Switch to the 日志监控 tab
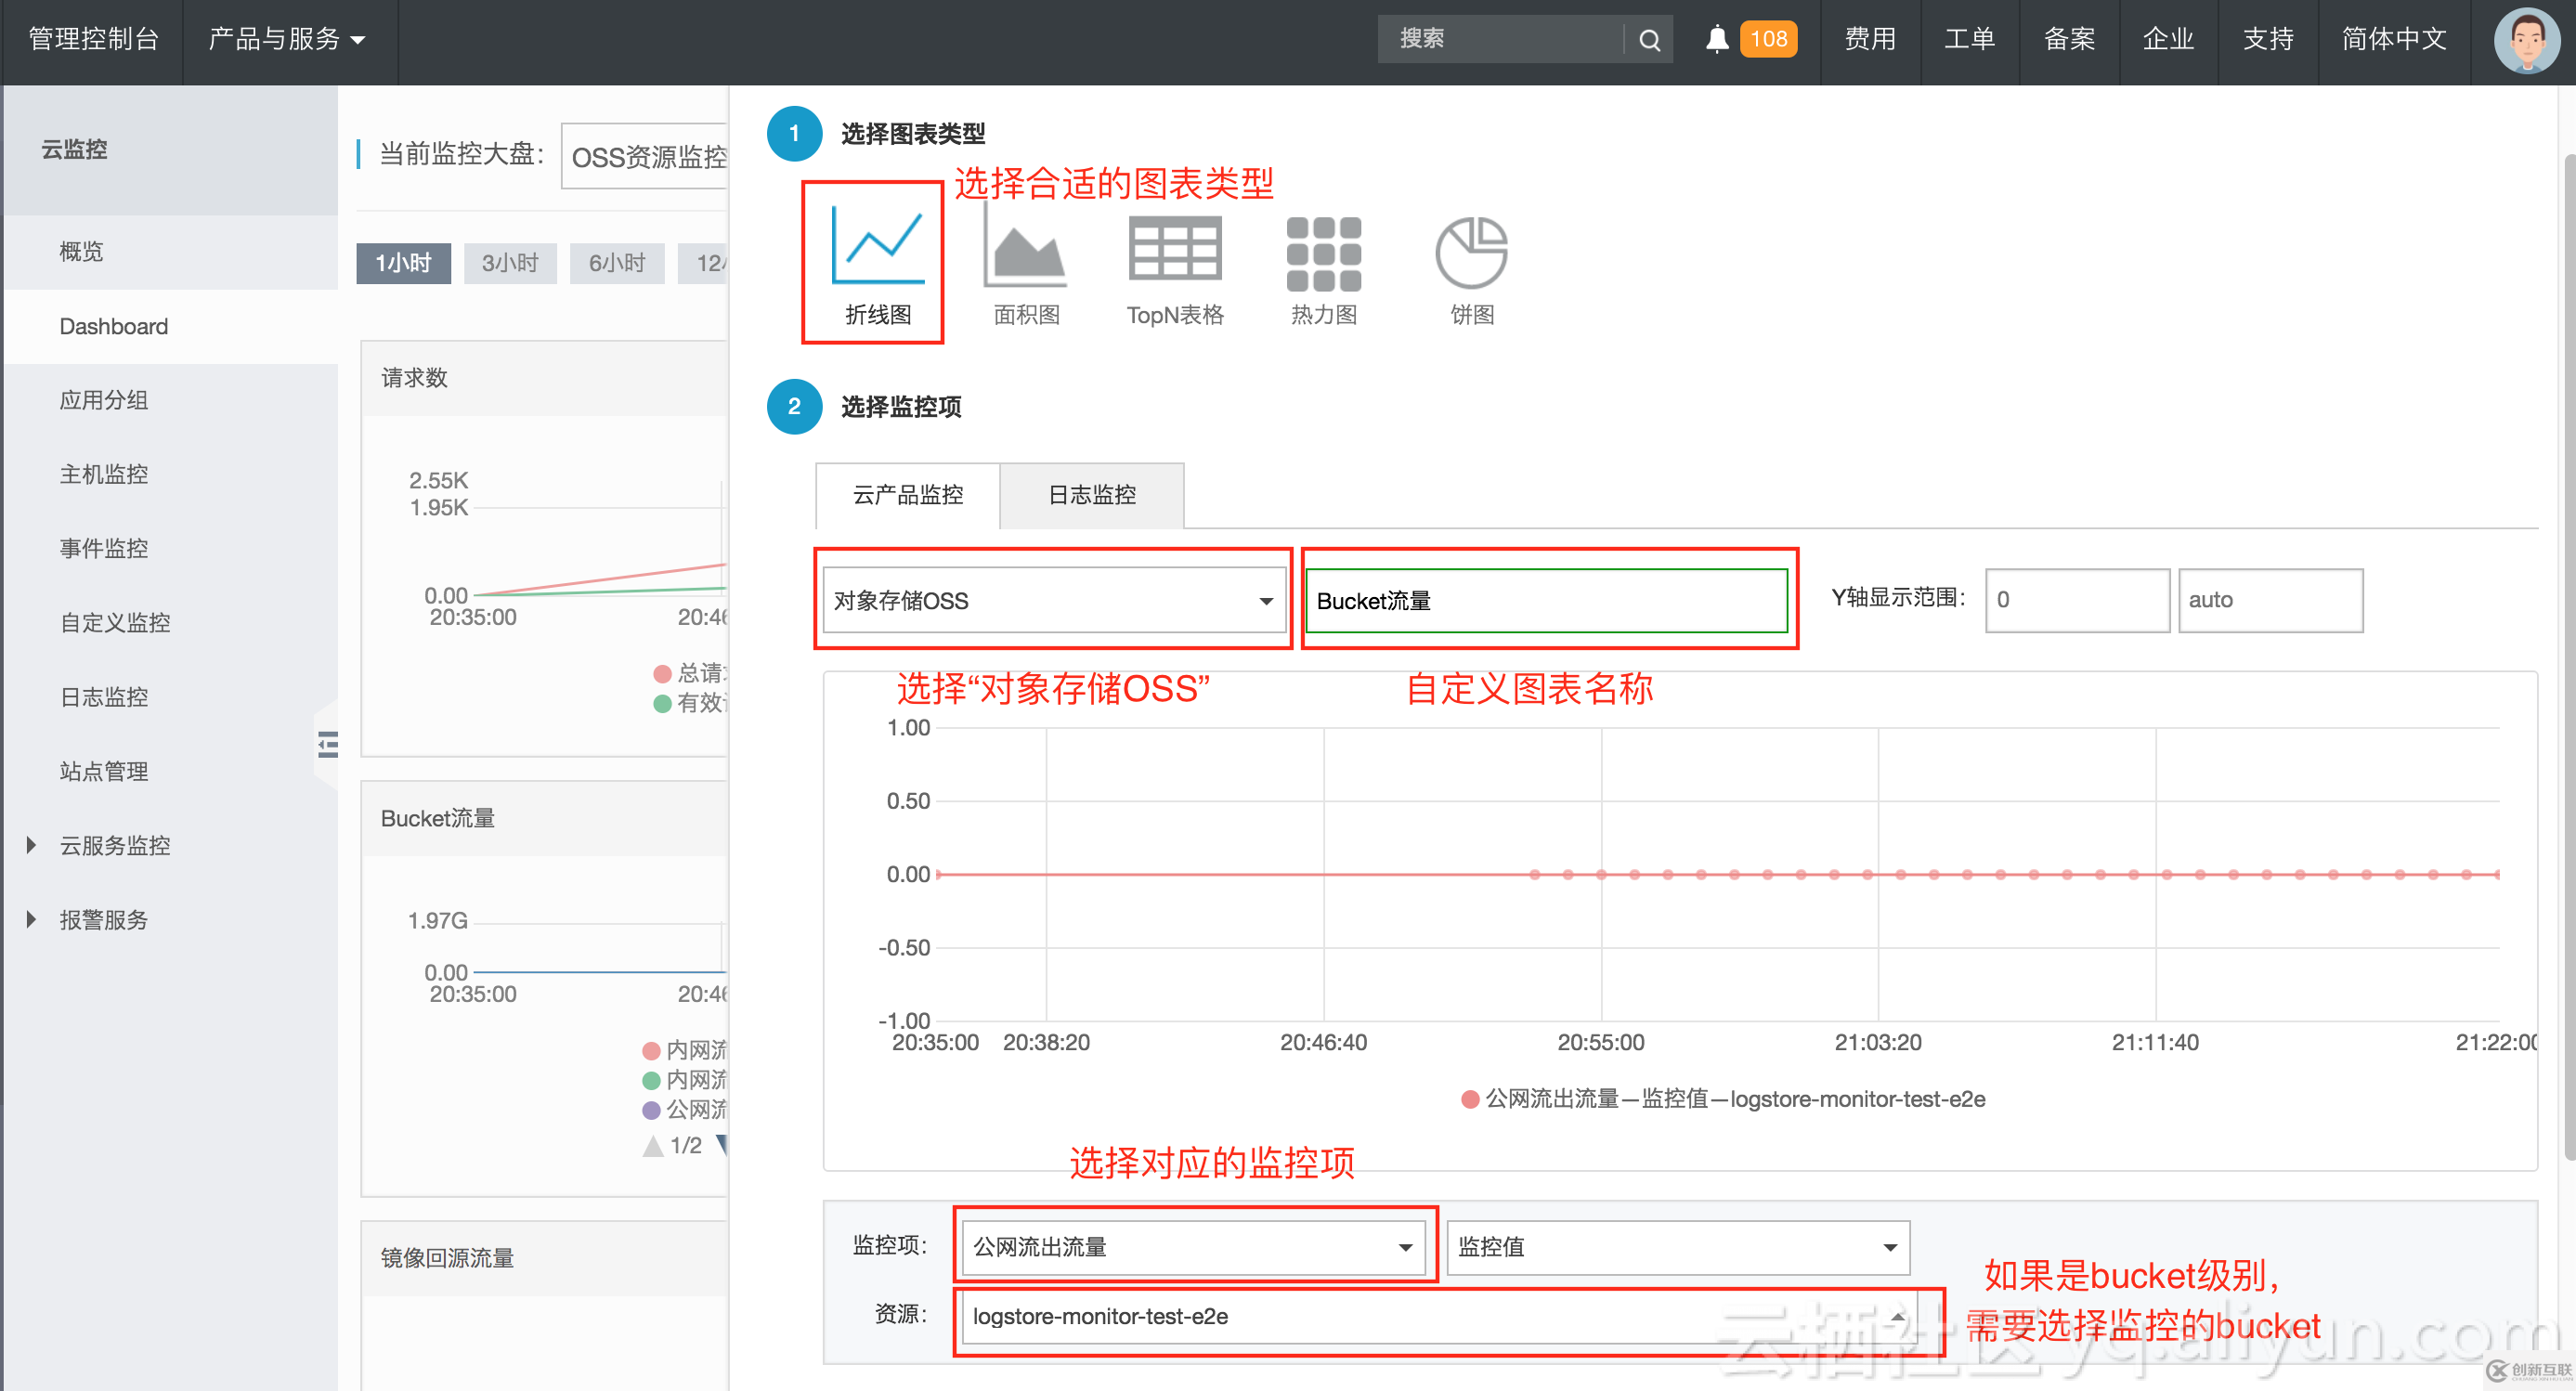This screenshot has height=1391, width=2576. [1091, 495]
